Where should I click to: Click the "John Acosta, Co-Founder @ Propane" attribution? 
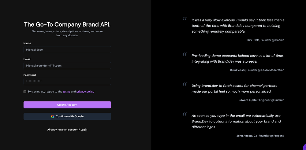[260, 136]
